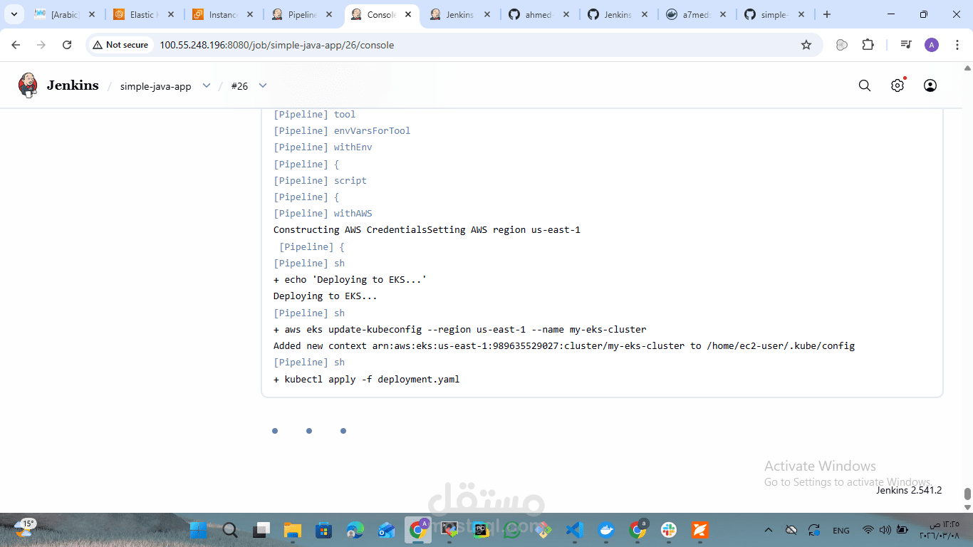Close the Pipeline browser tab
This screenshot has width=973, height=547.
(x=328, y=14)
